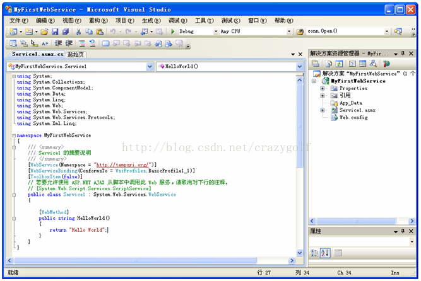Open the 工具(T) menu
The width and height of the screenshot is (421, 281).
coord(204,21)
